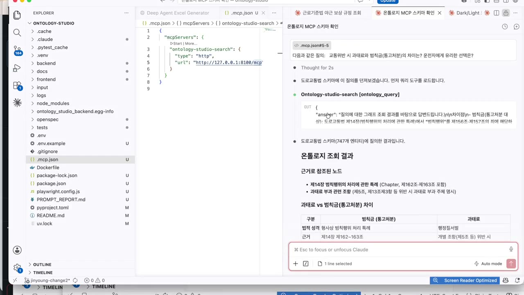Viewport: 524px width, 295px height.
Task: Open the Search view in activity bar
Action: click(x=17, y=33)
